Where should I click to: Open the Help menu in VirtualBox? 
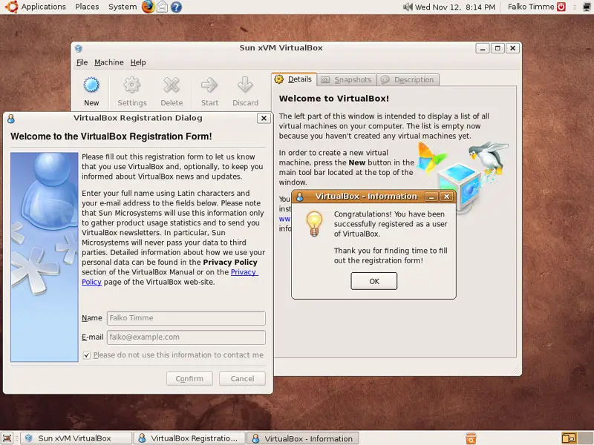[x=138, y=62]
